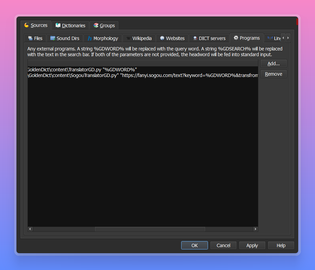The height and width of the screenshot is (270, 315).
Task: Click the Programs gear icon
Action: click(236, 38)
